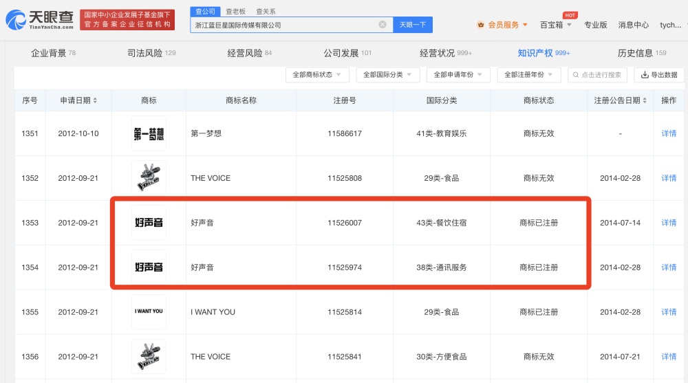Click the 点击进行搜索 table search field
This screenshot has width=688, height=383.
598,74
